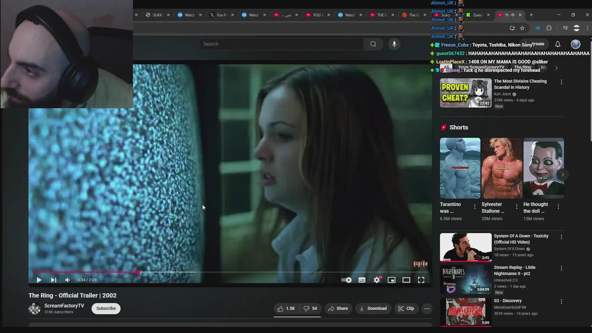Click the title The Ring - Official Trailer | 2002

(73, 296)
